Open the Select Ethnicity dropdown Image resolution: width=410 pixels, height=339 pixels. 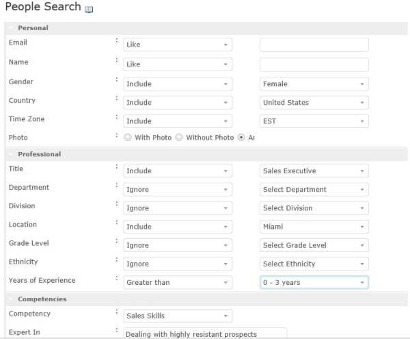point(314,264)
